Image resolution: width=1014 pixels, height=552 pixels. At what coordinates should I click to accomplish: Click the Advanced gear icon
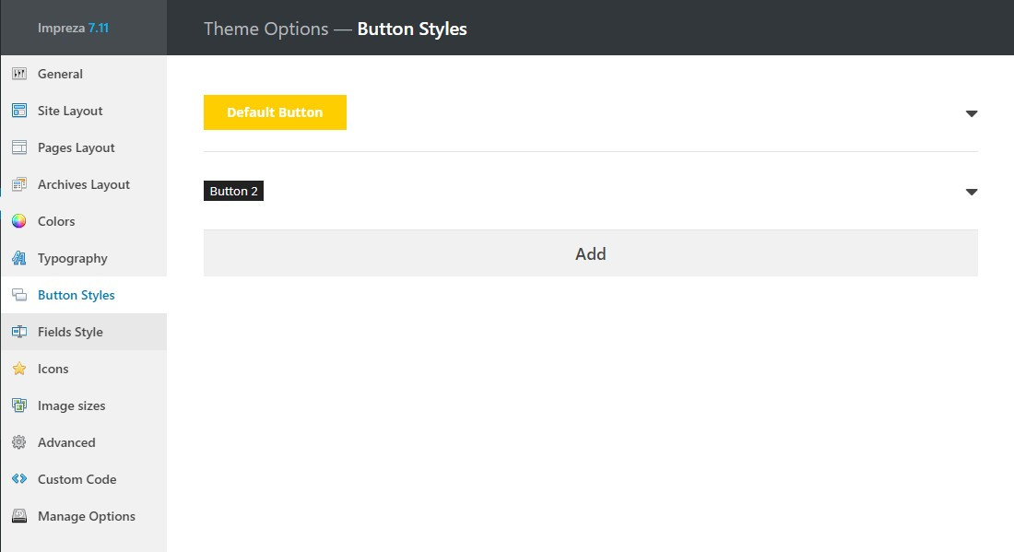(x=19, y=442)
